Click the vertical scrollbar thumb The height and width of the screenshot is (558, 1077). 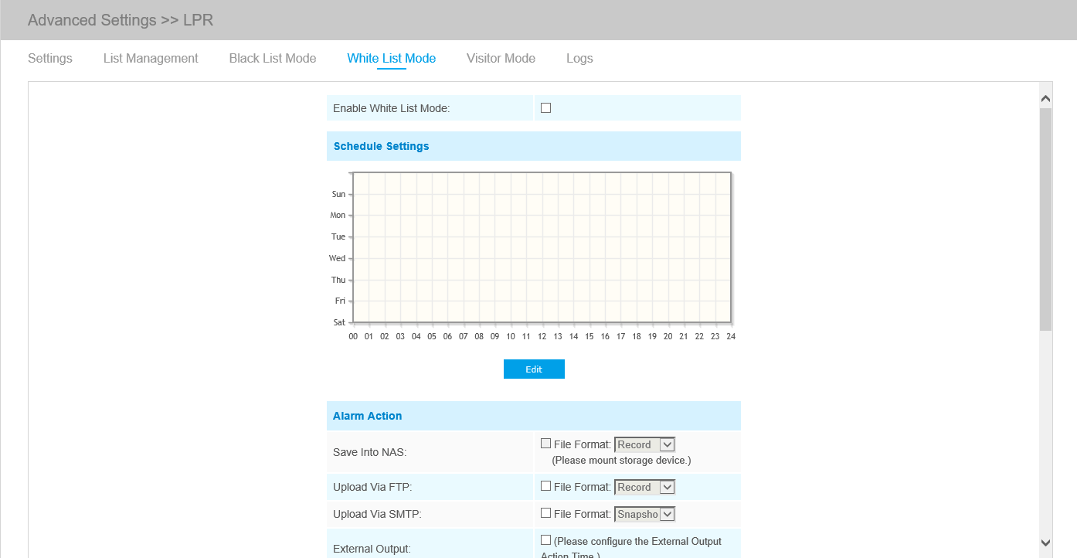click(1046, 219)
